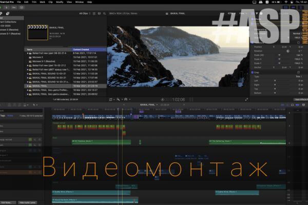Screen dimensions: 308x205
Task: Toggle audio skimming in the timeline toolbar
Action: [x=287, y=105]
